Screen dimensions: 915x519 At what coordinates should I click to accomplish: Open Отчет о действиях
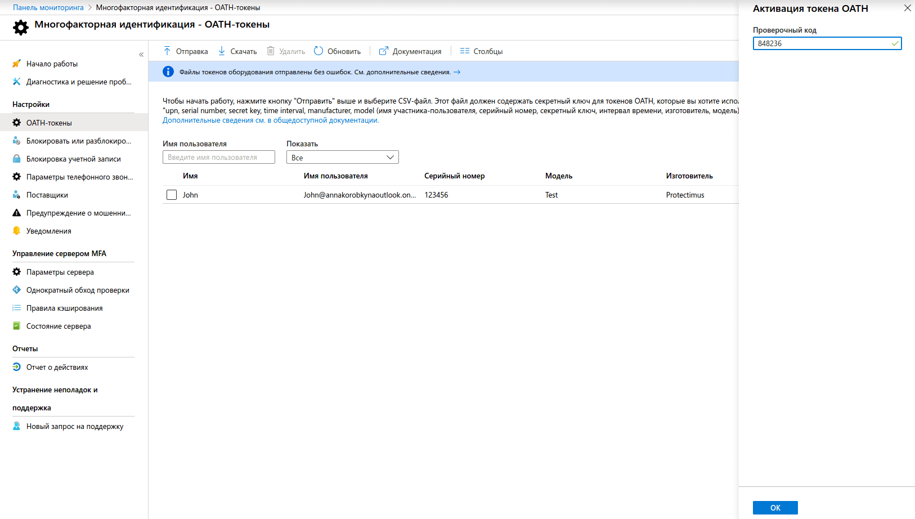coord(57,368)
